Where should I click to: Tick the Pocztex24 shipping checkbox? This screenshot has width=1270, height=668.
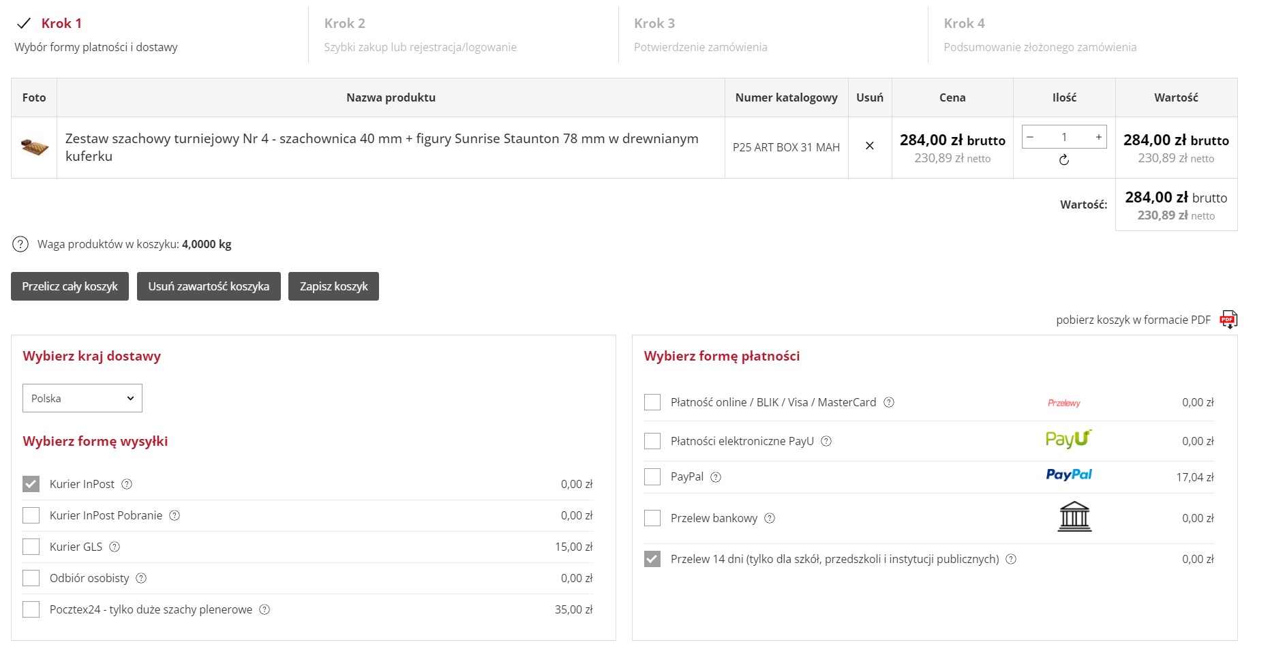(31, 609)
